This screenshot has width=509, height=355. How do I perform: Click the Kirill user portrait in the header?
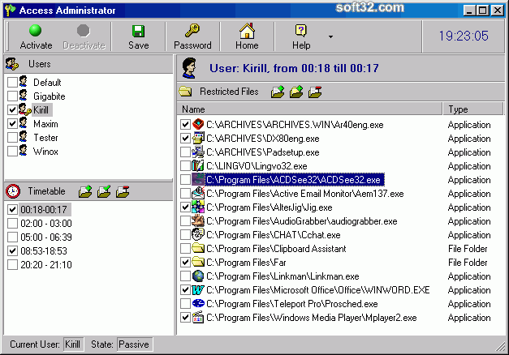pos(189,68)
